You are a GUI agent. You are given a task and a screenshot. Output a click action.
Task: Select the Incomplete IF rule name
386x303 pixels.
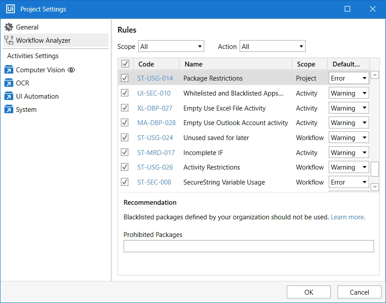pyautogui.click(x=203, y=153)
